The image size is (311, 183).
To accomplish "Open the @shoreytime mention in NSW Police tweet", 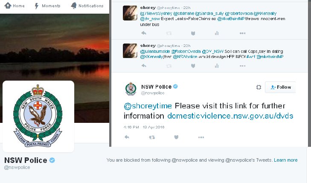I will click(148, 106).
